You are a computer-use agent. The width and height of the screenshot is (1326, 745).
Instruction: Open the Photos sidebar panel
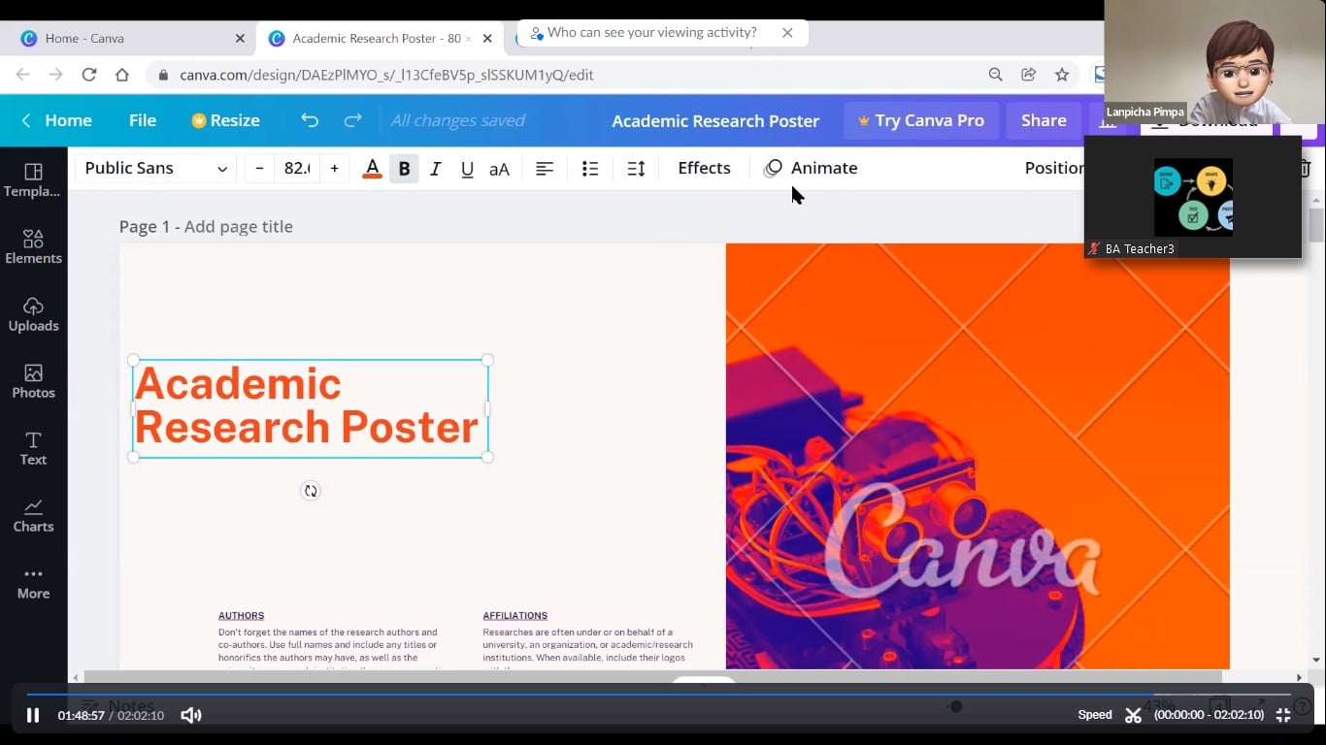[33, 381]
